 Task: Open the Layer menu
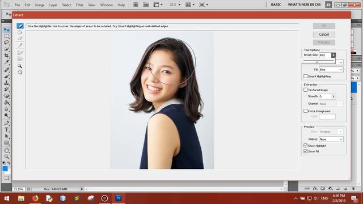coord(53,5)
